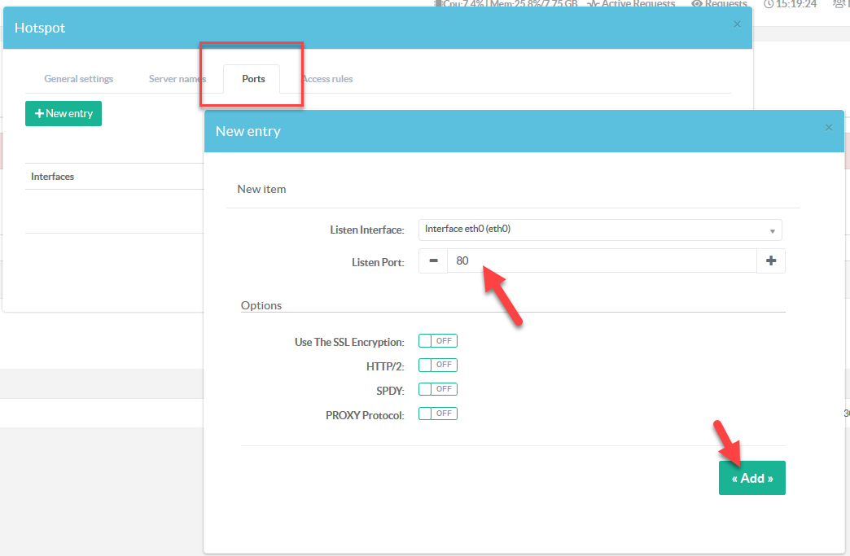Switch to the General settings tab
This screenshot has width=850, height=556.
[79, 79]
